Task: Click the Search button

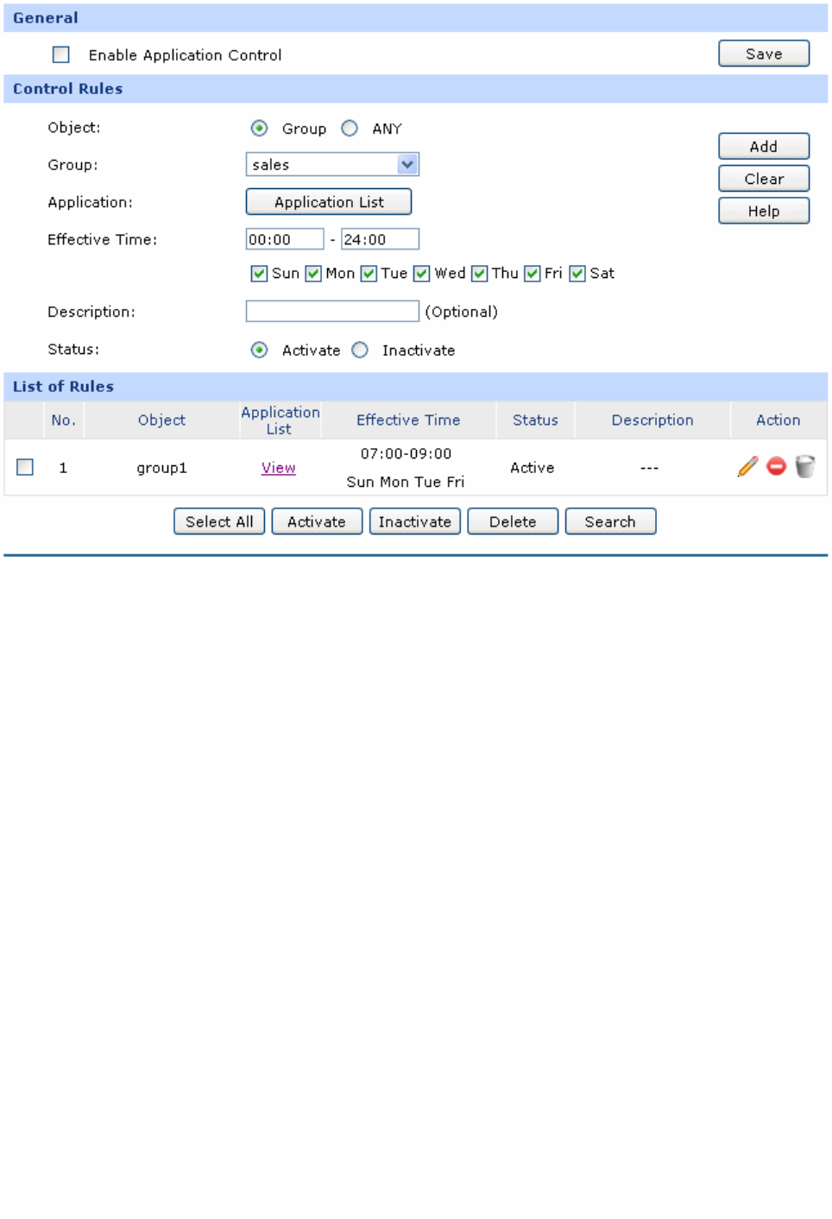Action: click(x=610, y=521)
